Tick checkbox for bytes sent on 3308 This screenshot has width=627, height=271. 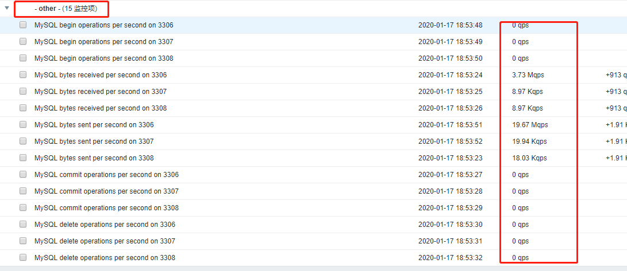coord(23,158)
